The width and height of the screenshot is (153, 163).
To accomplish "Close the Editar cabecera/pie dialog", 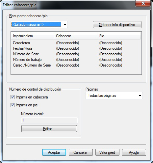I will click(143, 3).
